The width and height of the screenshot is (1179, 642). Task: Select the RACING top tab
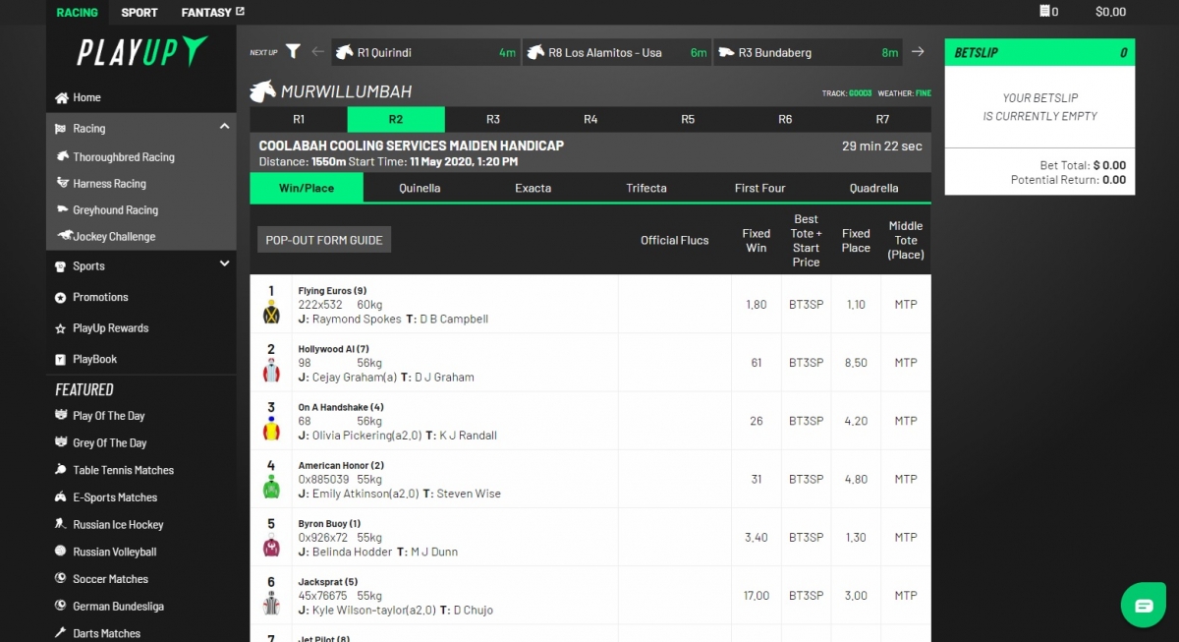78,13
